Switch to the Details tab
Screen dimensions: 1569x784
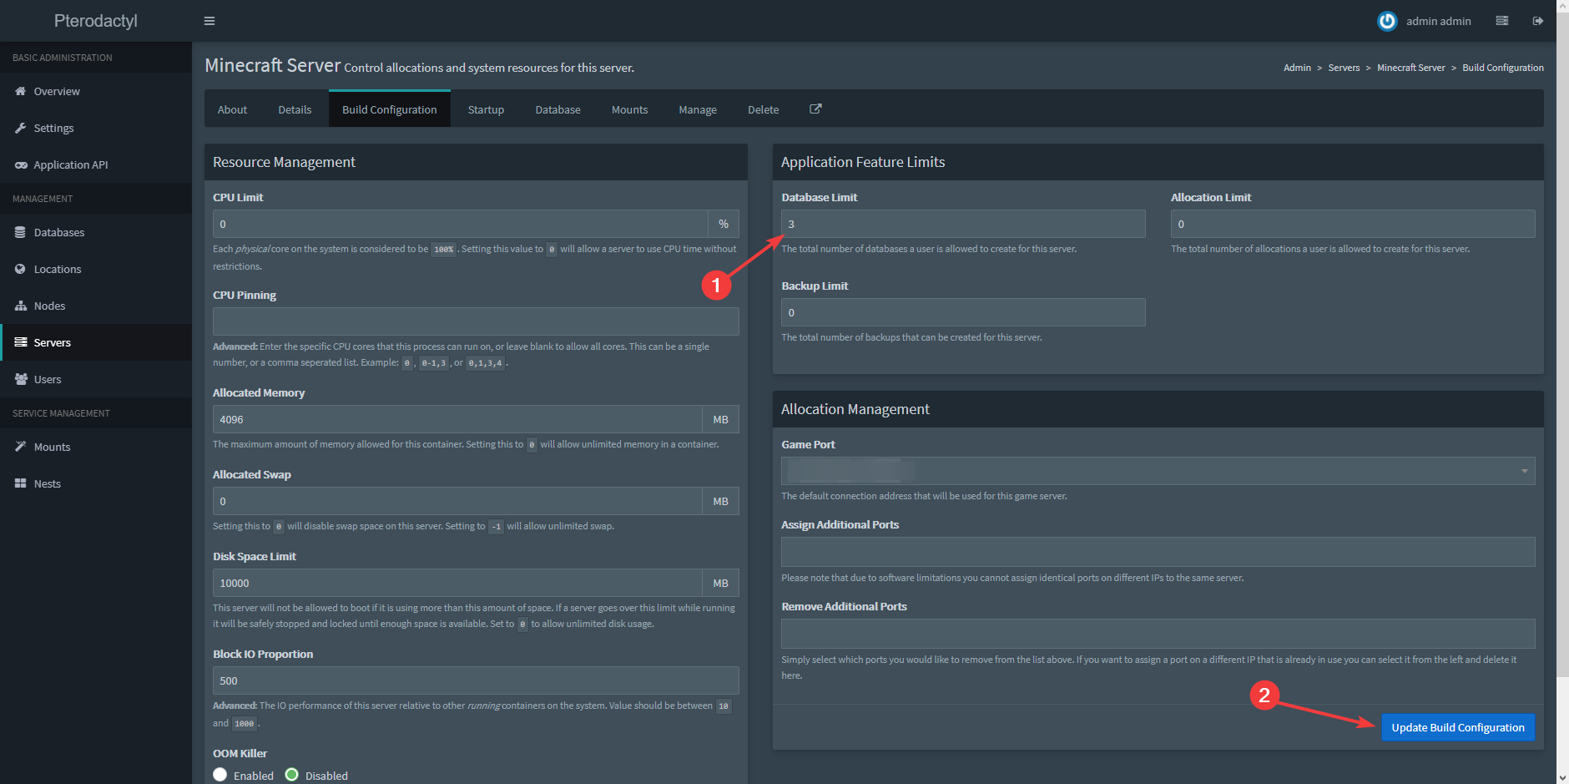point(295,109)
